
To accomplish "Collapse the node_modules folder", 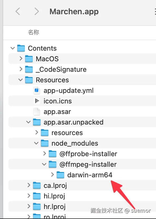I will 36,143.
